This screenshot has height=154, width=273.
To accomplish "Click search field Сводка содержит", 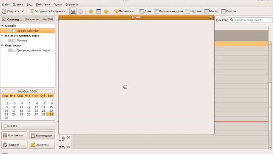I will pos(250,20).
